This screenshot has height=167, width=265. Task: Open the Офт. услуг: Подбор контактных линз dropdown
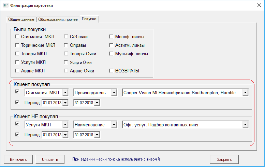pos(245,125)
